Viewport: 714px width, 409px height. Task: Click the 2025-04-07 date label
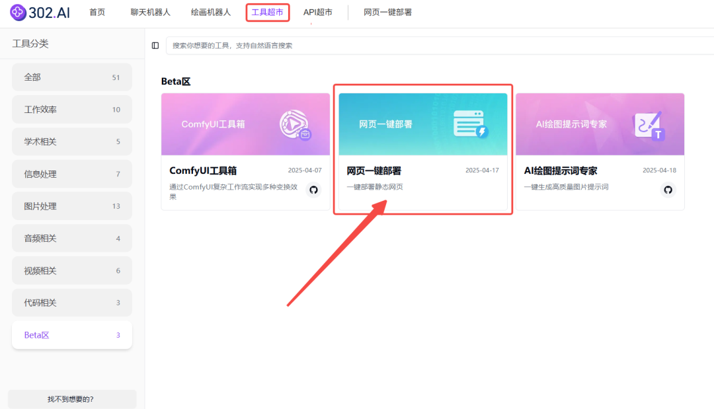pyautogui.click(x=305, y=170)
